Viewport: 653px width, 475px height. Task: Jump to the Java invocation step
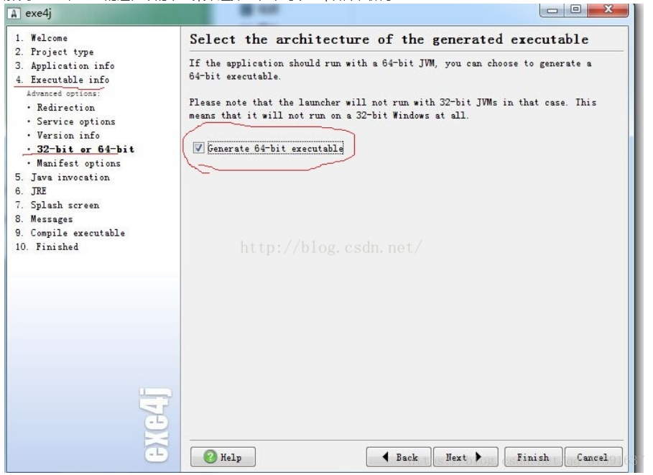coord(62,177)
